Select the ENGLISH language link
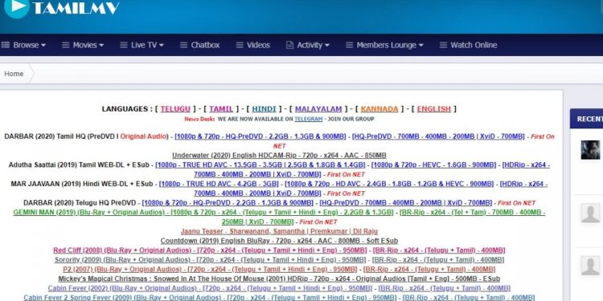Image resolution: width=603 pixels, height=301 pixels. click(434, 109)
